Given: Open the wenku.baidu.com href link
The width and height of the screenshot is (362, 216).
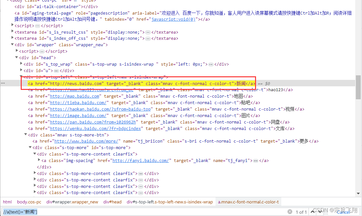Looking at the screenshot, I should (95, 128).
